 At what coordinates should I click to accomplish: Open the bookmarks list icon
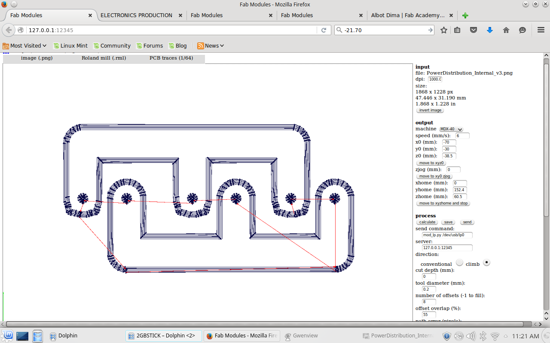457,30
